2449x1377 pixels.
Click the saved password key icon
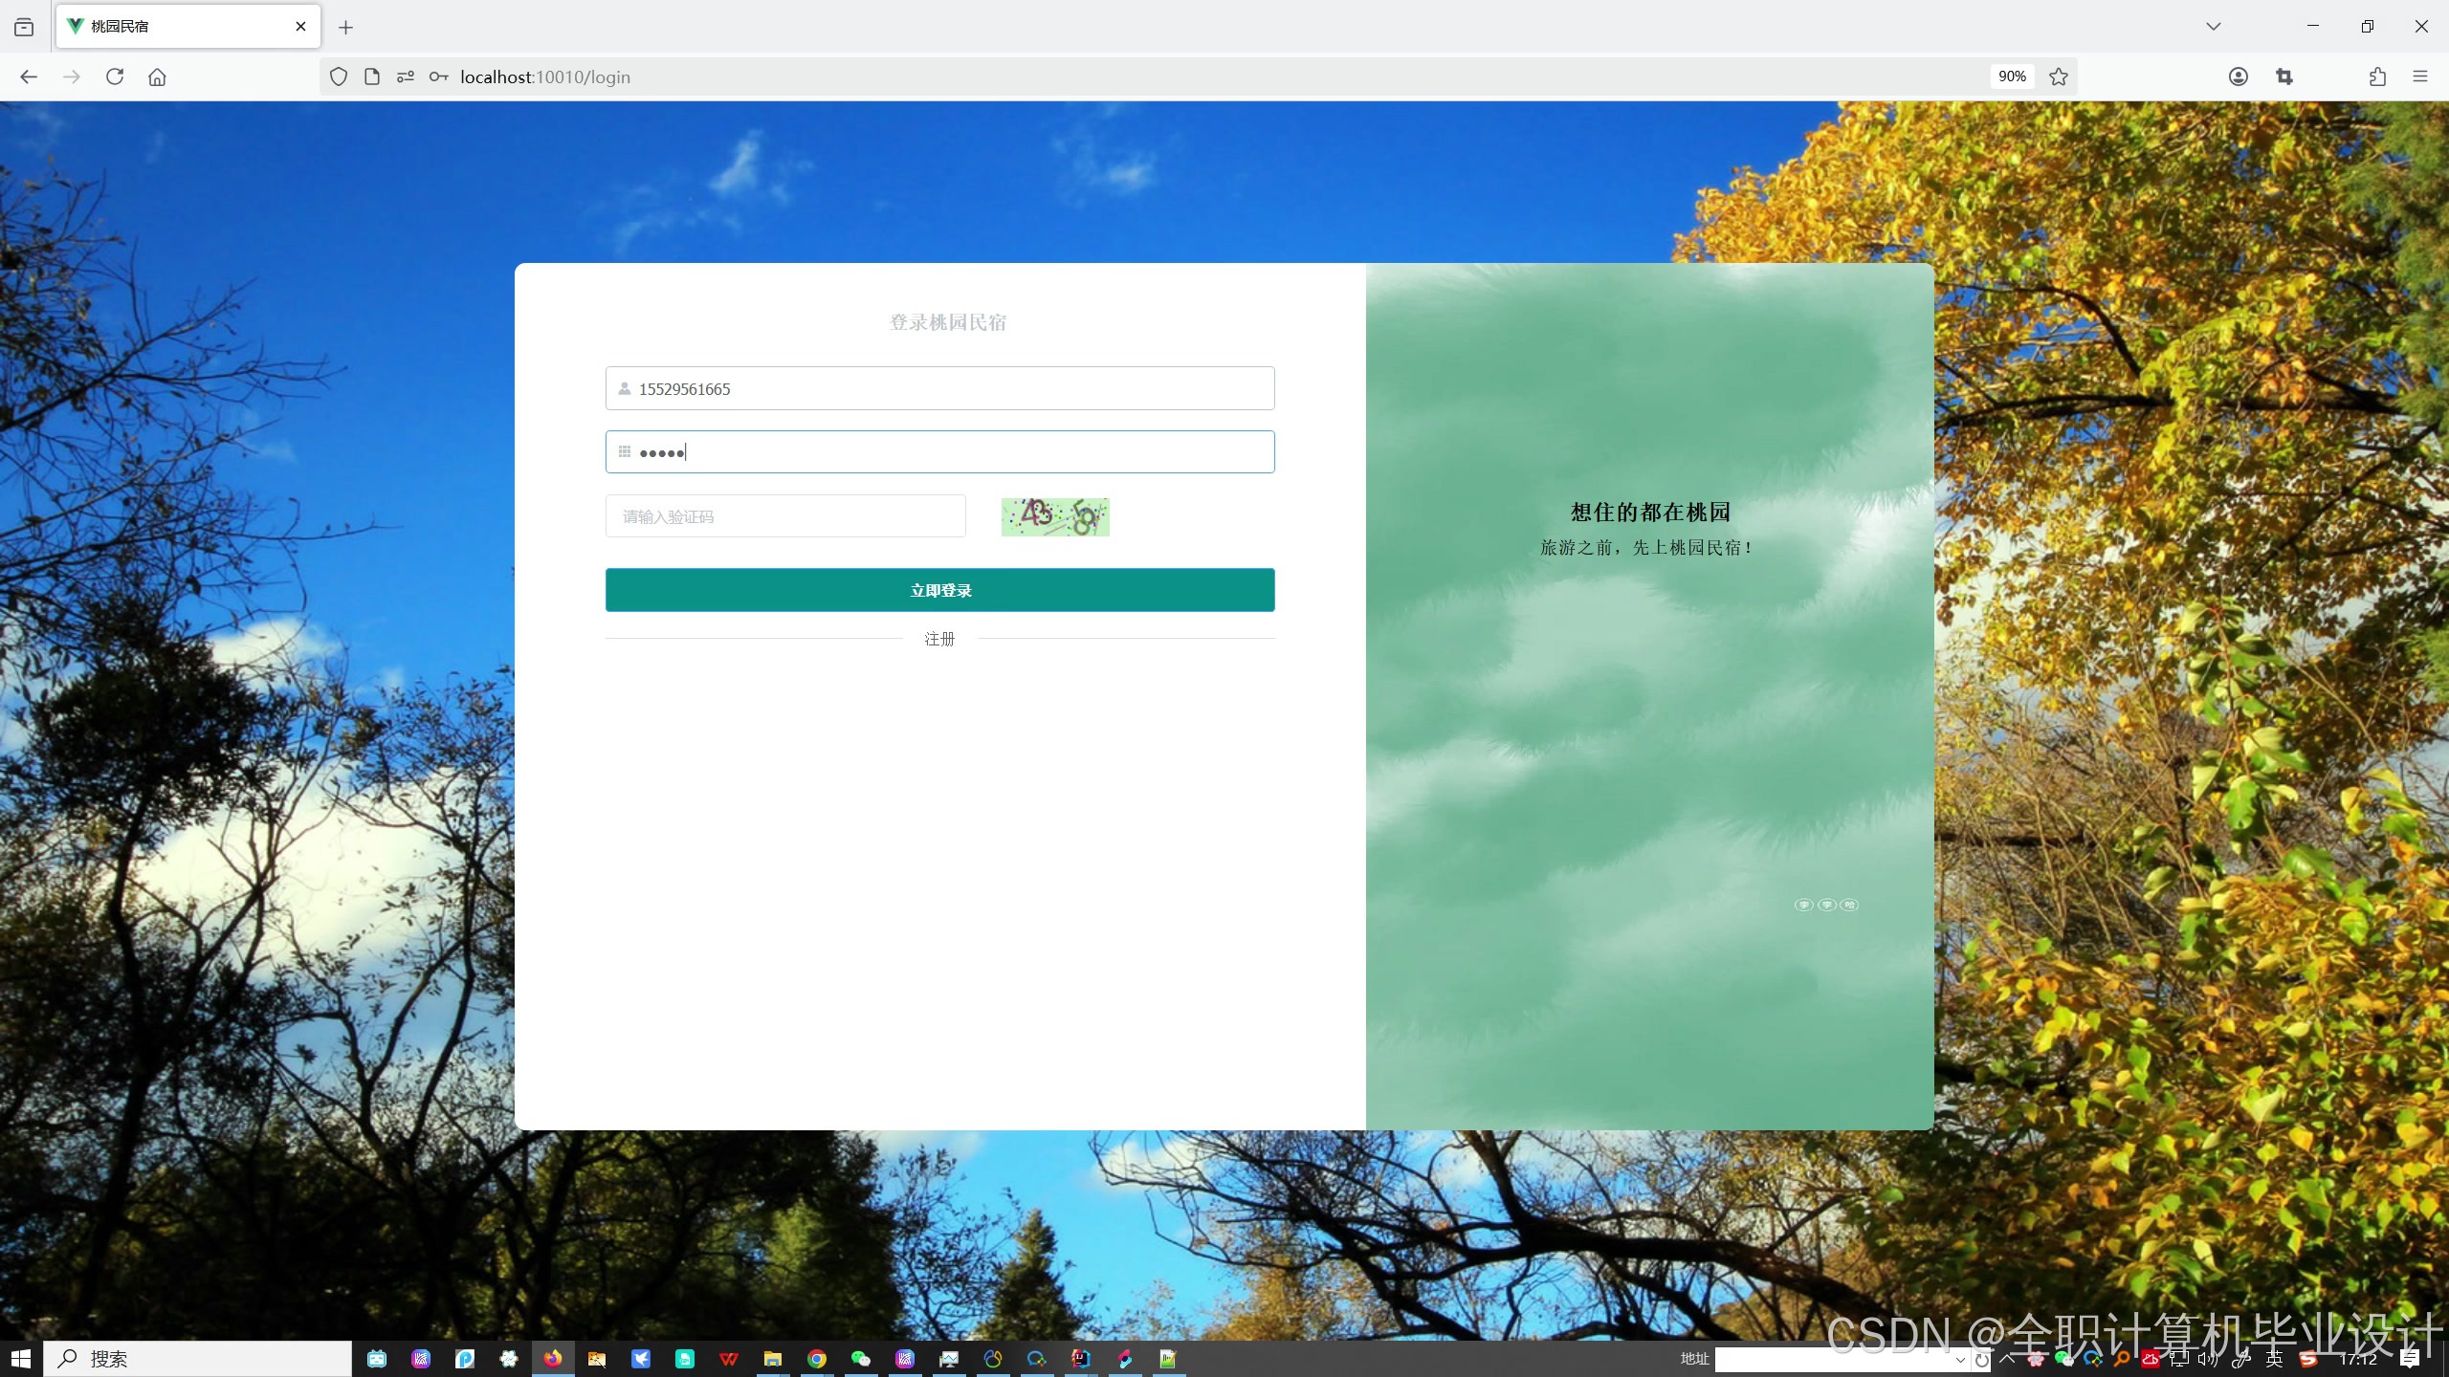pyautogui.click(x=438, y=76)
